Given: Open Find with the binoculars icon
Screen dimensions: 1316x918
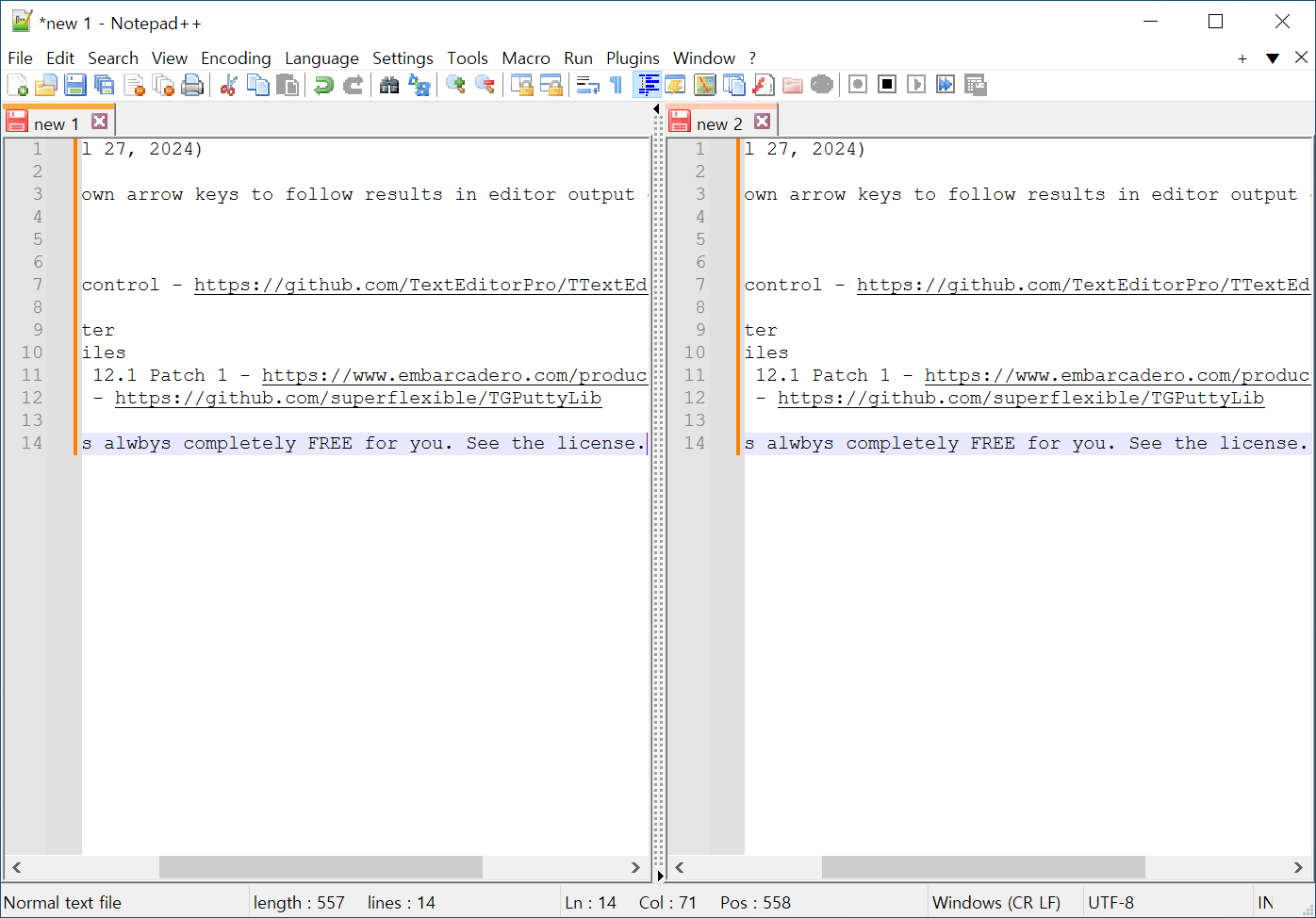Looking at the screenshot, I should coord(389,85).
